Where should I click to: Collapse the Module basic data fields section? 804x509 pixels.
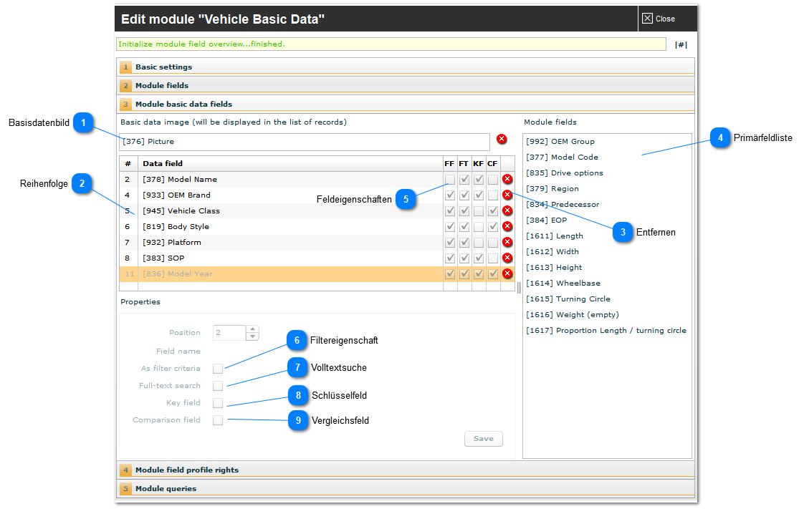tap(406, 104)
